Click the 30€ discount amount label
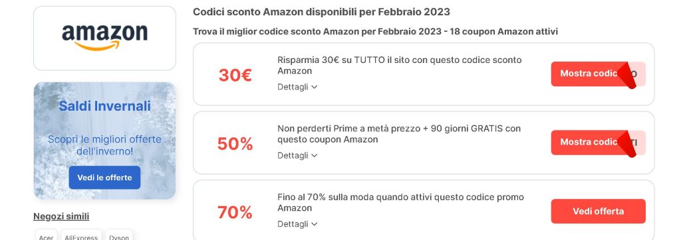This screenshot has width=681, height=240. 235,76
